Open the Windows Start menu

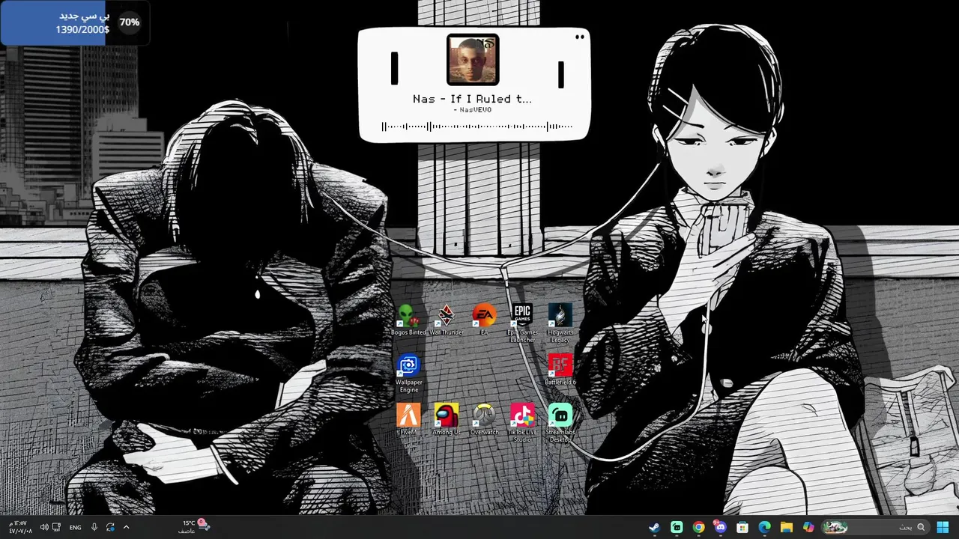click(943, 527)
